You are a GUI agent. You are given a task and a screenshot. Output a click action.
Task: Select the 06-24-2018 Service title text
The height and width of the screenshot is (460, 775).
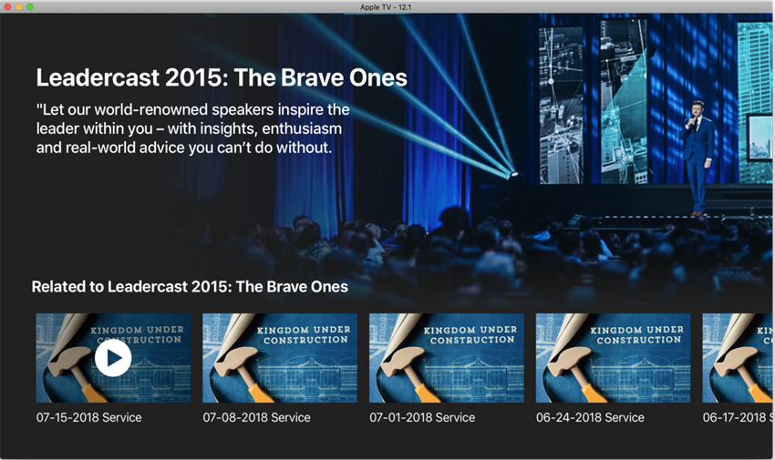[x=590, y=417]
